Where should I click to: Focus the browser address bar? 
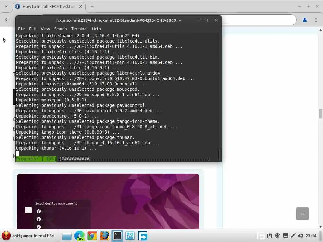(259, 20)
